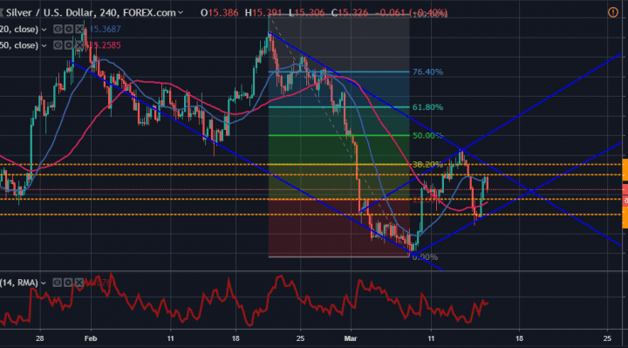
Task: Click the orange alert warning icon at top right
Action: pos(613,12)
